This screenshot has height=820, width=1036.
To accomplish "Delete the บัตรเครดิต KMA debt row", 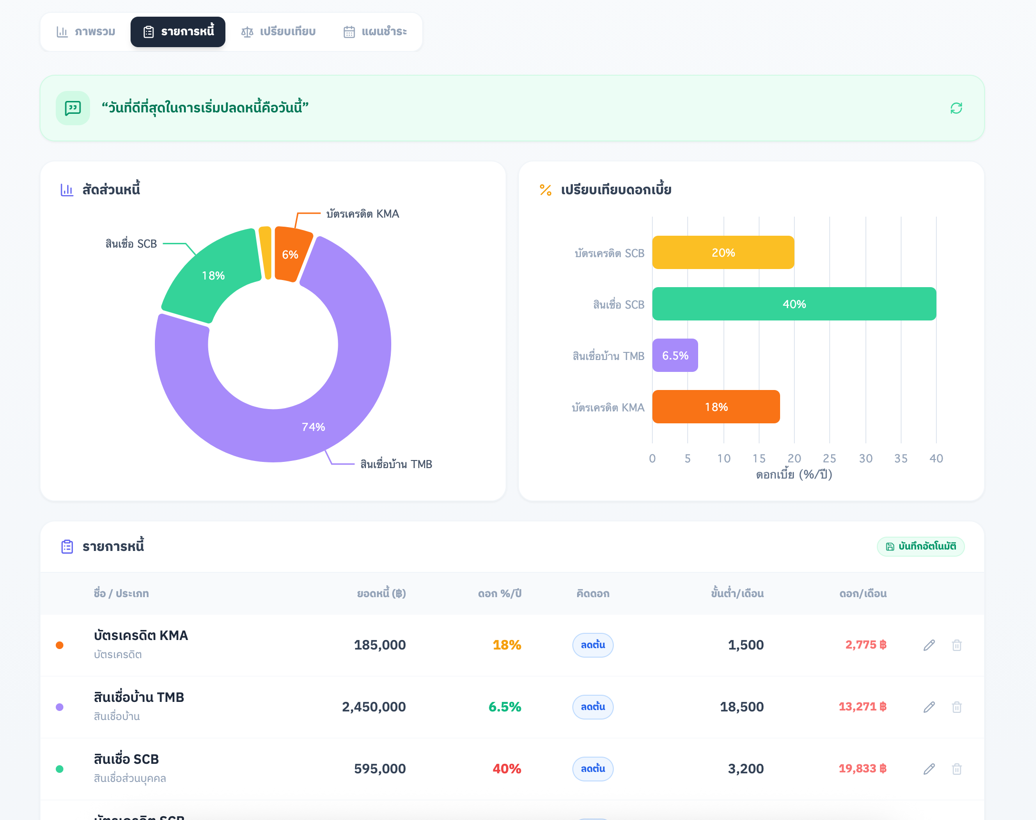I will (956, 645).
